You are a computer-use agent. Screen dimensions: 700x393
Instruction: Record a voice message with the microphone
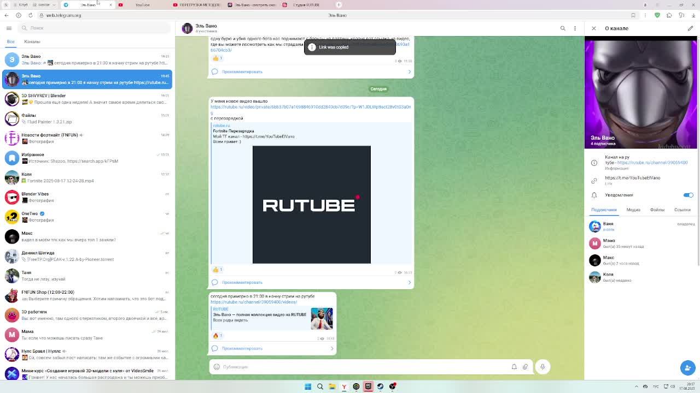pyautogui.click(x=542, y=367)
